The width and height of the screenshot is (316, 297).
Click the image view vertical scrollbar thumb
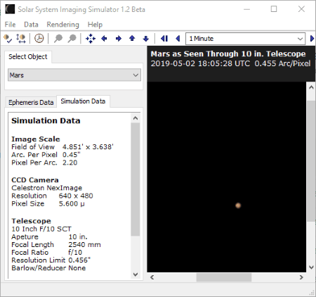311,161
